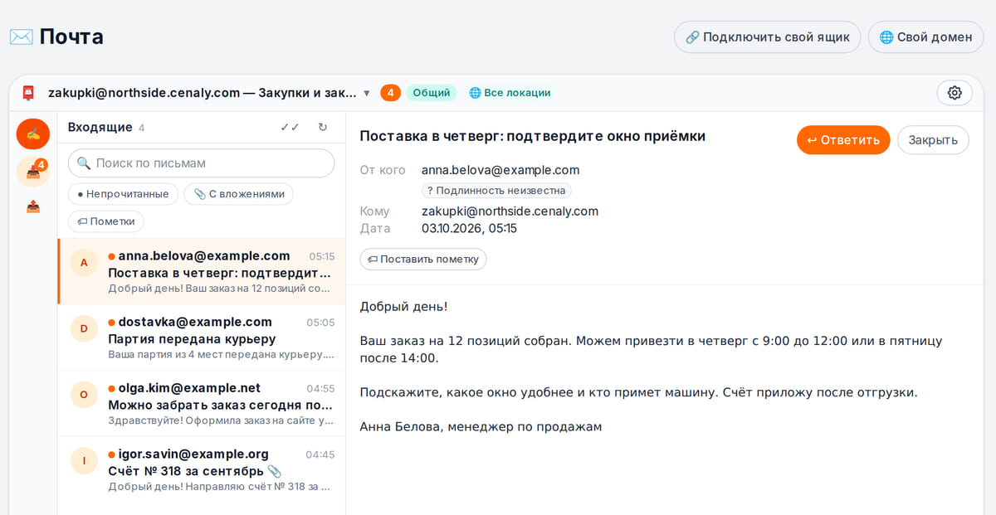Click Поставить пометку button
The height and width of the screenshot is (515, 996).
[x=423, y=259]
